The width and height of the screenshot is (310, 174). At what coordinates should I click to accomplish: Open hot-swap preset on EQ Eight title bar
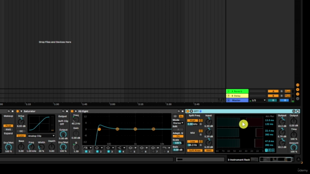coord(179,111)
